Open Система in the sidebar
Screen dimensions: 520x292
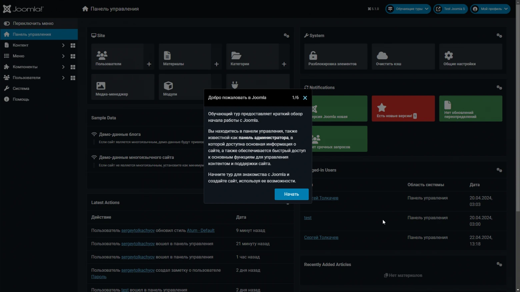[x=21, y=89]
